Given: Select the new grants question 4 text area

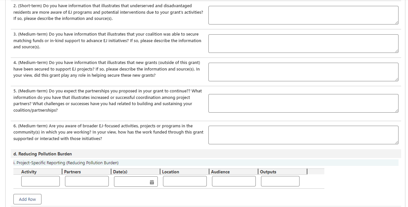Looking at the screenshot, I should [303, 72].
